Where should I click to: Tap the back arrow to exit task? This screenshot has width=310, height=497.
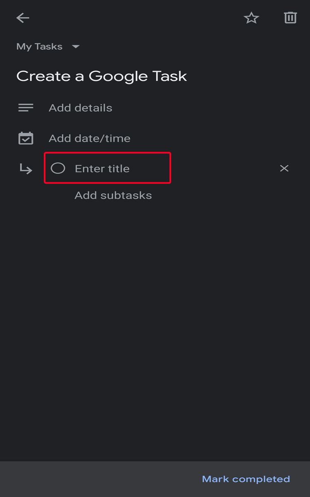pos(23,18)
